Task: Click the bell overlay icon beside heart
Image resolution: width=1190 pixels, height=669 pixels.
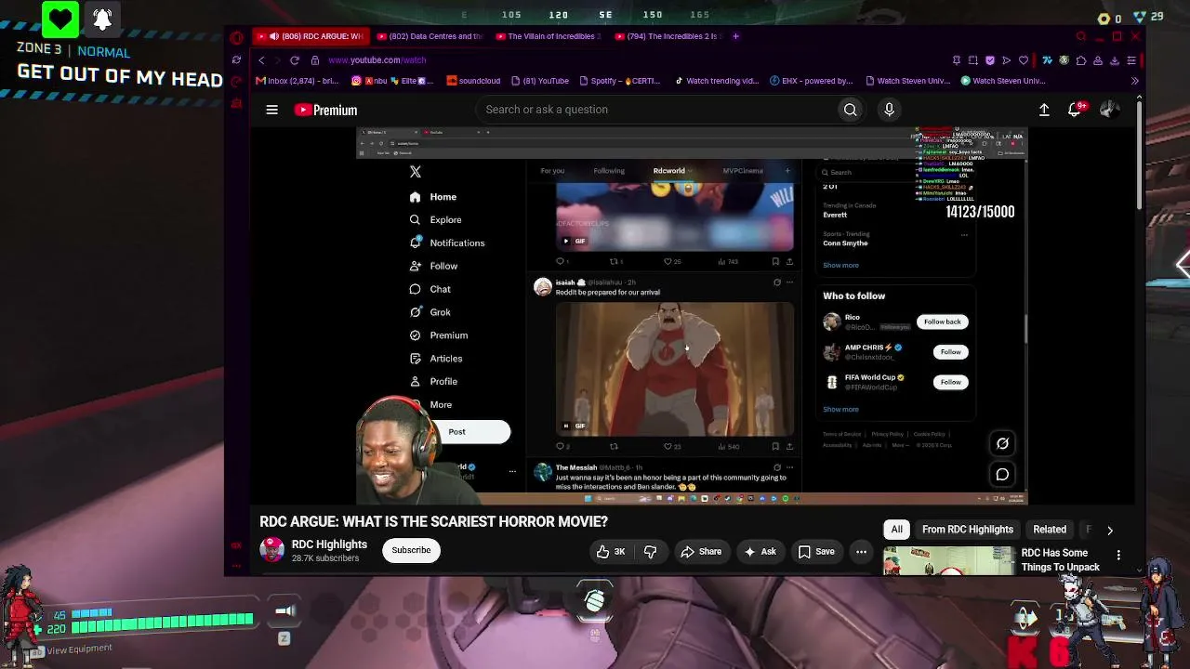Action: (x=102, y=19)
